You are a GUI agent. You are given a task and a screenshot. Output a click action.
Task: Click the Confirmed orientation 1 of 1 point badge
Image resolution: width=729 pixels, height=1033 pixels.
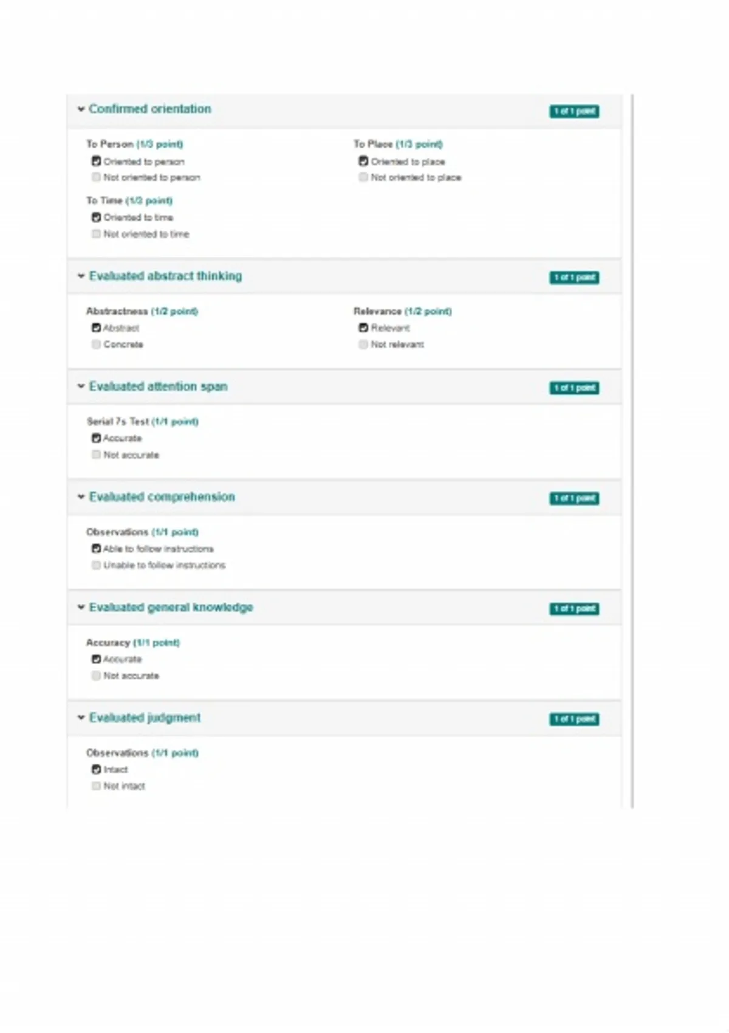[x=574, y=111]
